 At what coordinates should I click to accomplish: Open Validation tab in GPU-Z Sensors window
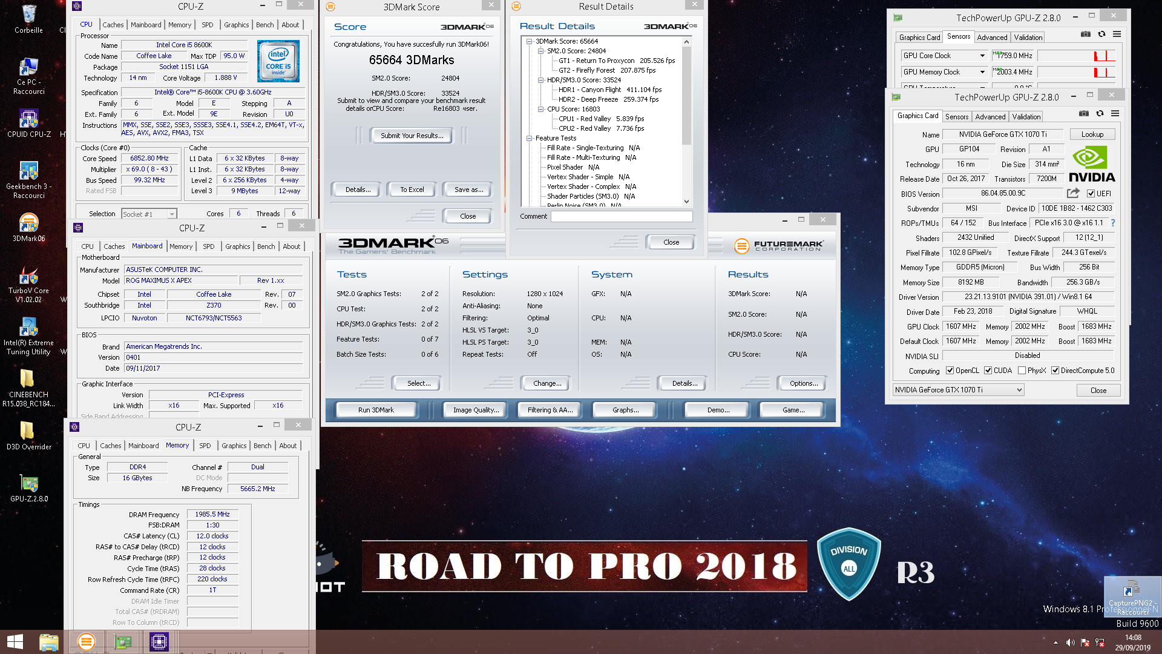[1028, 37]
